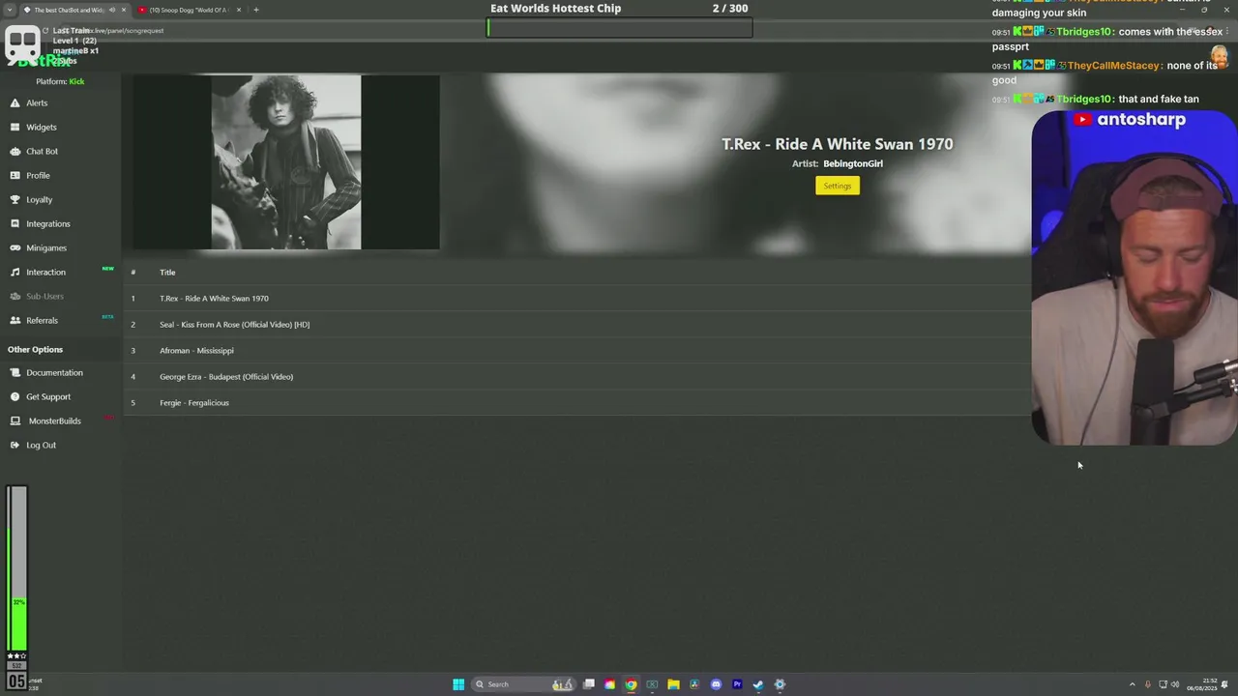Click the Eat Worlds Hottest Chip progress bar
The image size is (1238, 696).
pos(619,27)
